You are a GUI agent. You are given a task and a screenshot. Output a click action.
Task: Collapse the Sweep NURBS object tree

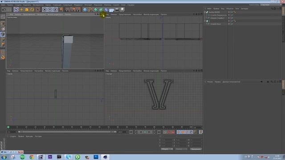point(205,12)
